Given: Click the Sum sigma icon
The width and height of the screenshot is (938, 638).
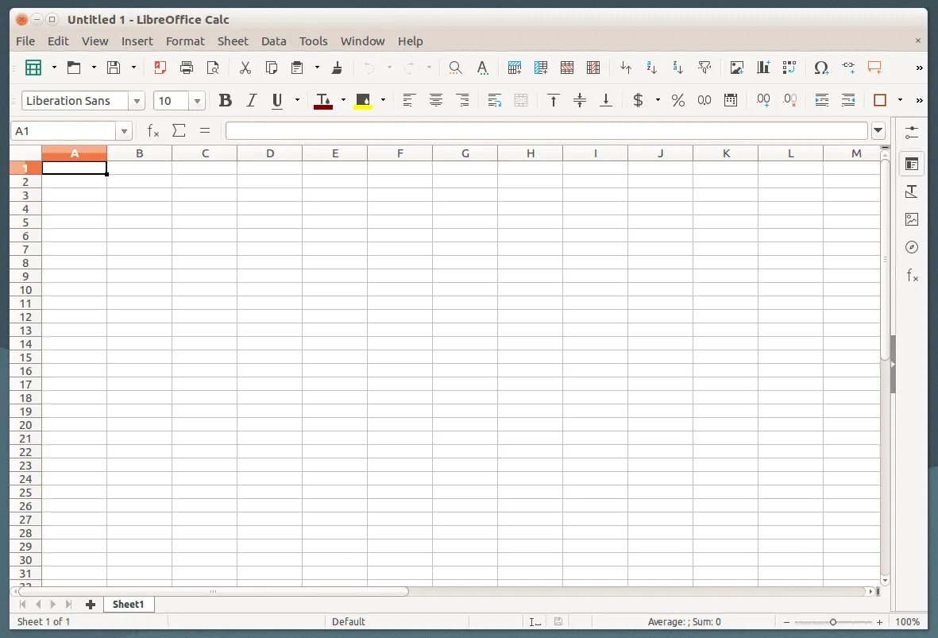Looking at the screenshot, I should (179, 130).
